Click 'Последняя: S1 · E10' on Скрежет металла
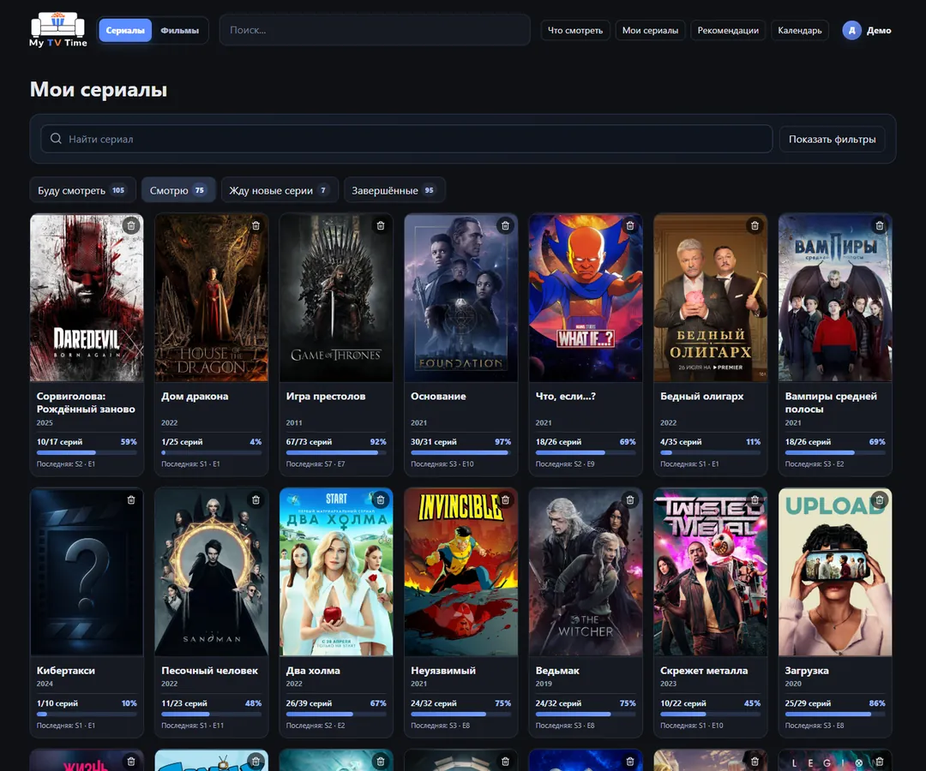 point(692,726)
